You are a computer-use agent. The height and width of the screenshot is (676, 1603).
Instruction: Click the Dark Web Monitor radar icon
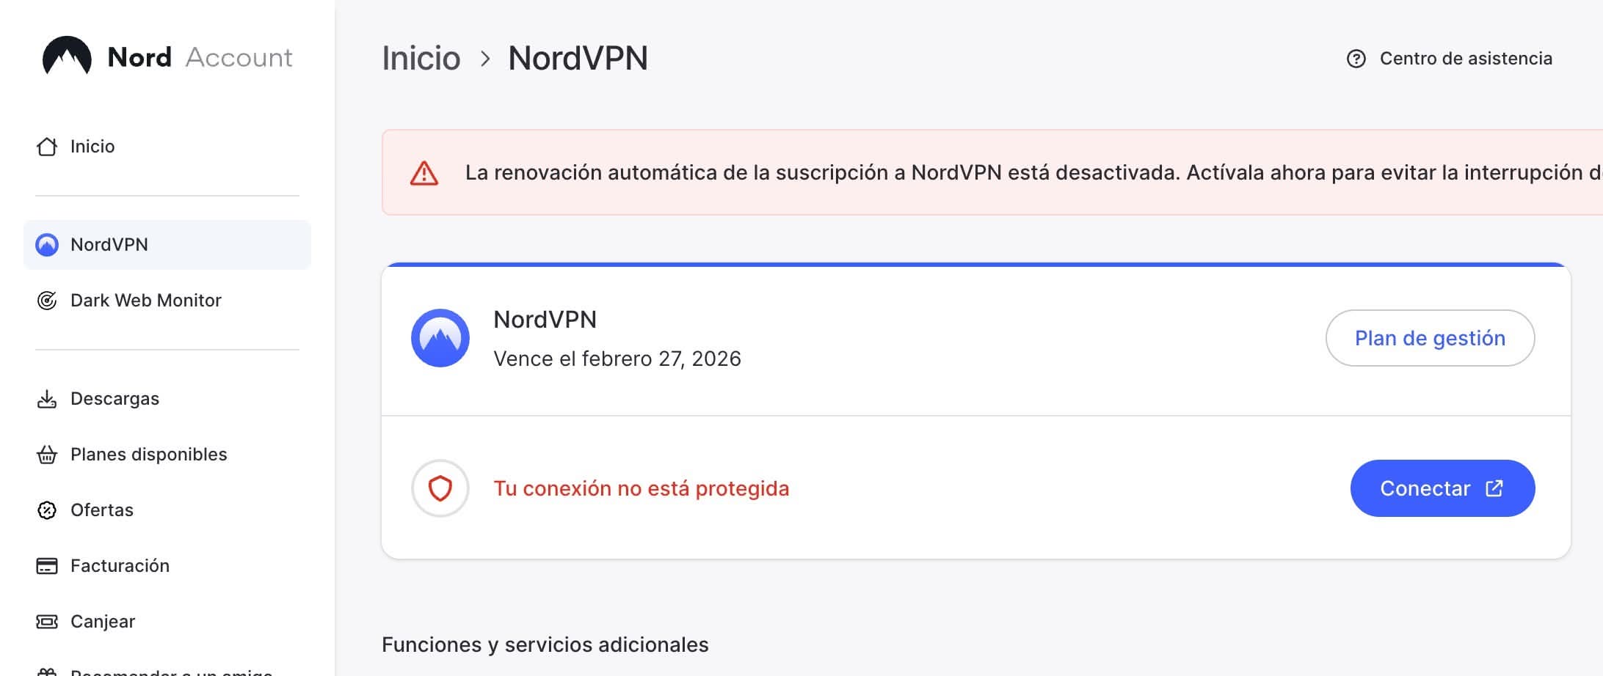coord(47,301)
